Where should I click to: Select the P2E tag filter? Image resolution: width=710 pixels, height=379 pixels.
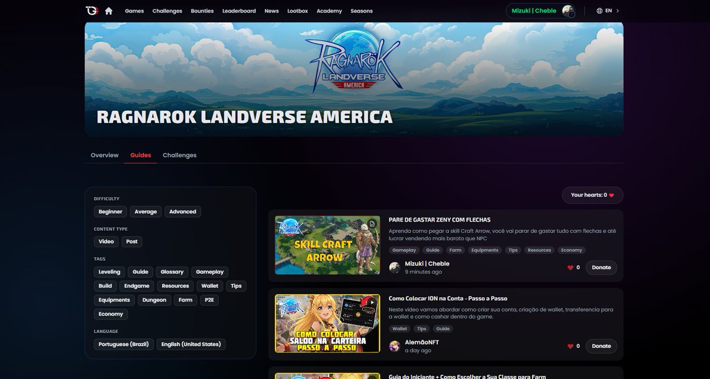tap(209, 300)
